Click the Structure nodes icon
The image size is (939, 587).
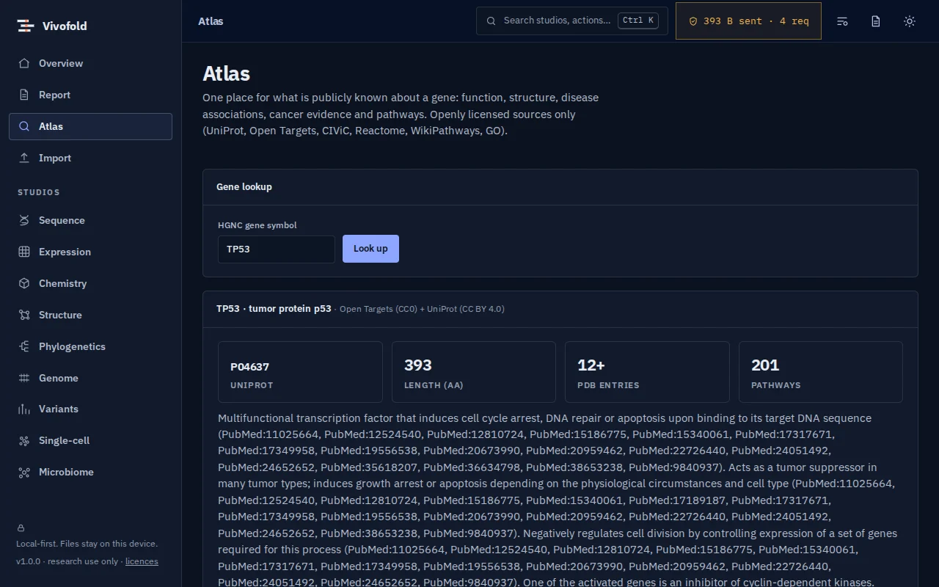(24, 315)
